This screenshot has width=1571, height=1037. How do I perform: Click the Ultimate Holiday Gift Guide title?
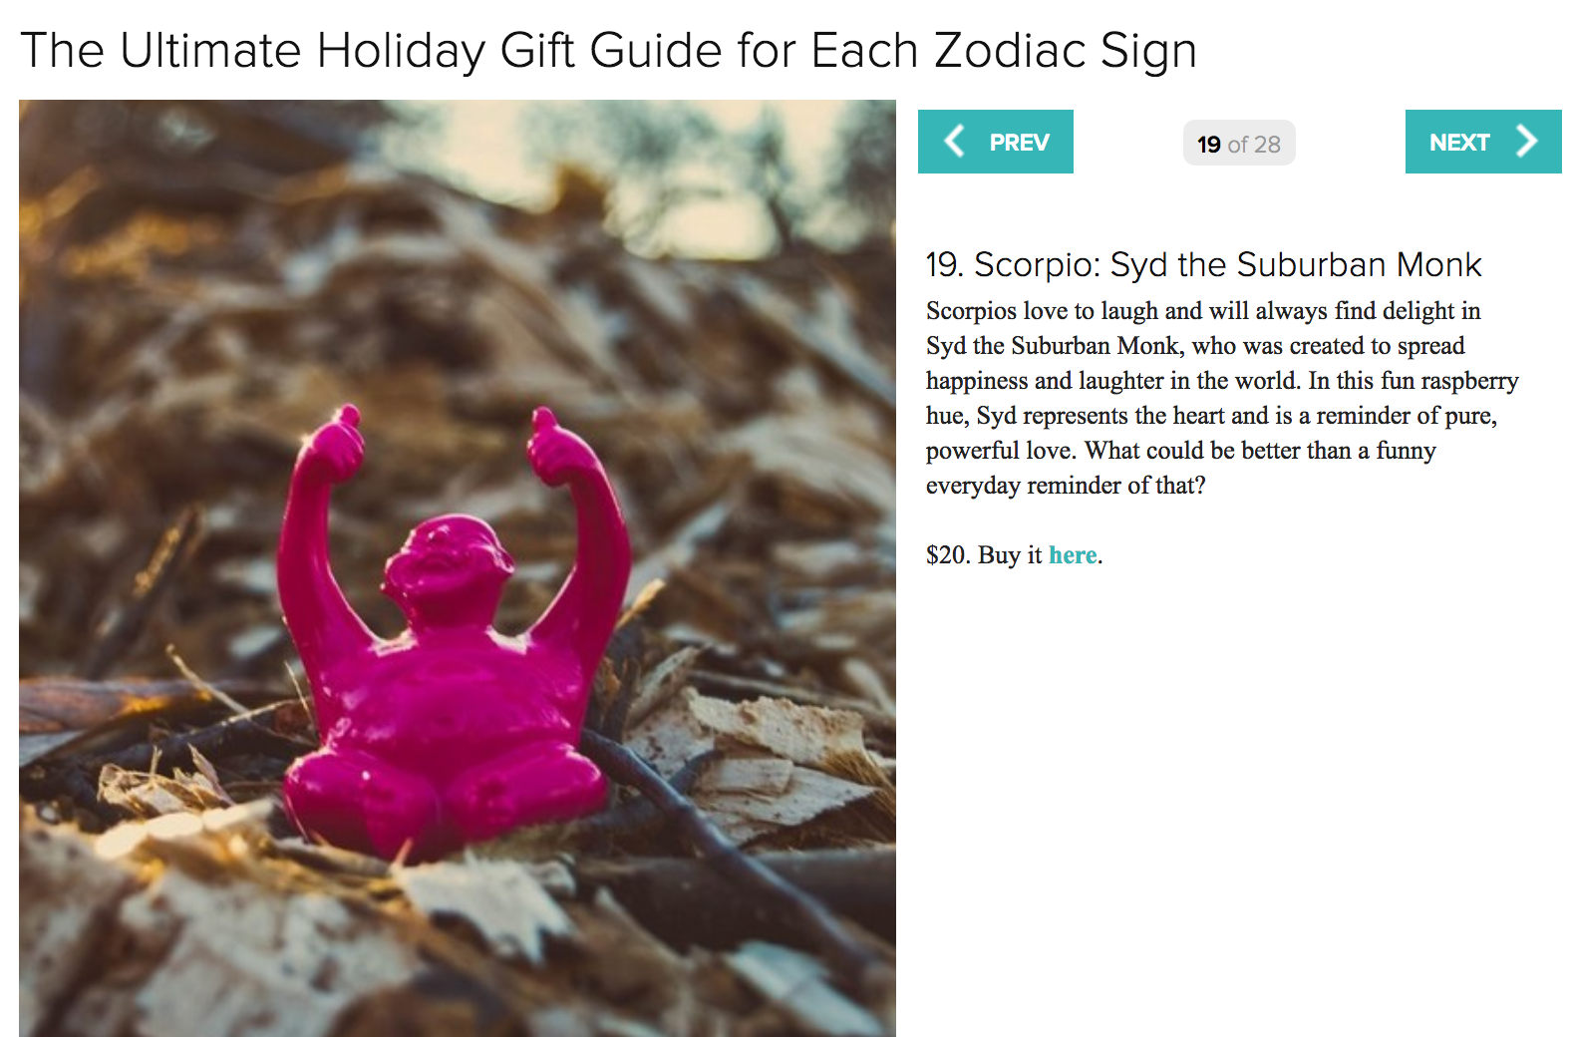pos(608,50)
